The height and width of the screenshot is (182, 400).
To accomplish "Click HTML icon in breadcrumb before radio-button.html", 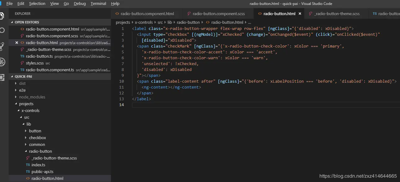I will point(208,23).
